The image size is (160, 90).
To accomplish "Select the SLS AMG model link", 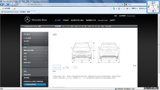I will pyautogui.click(x=108, y=26).
